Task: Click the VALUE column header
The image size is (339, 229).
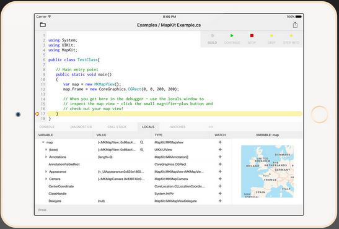Action: 101,135
